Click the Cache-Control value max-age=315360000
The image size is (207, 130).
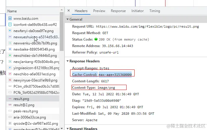point(115,75)
